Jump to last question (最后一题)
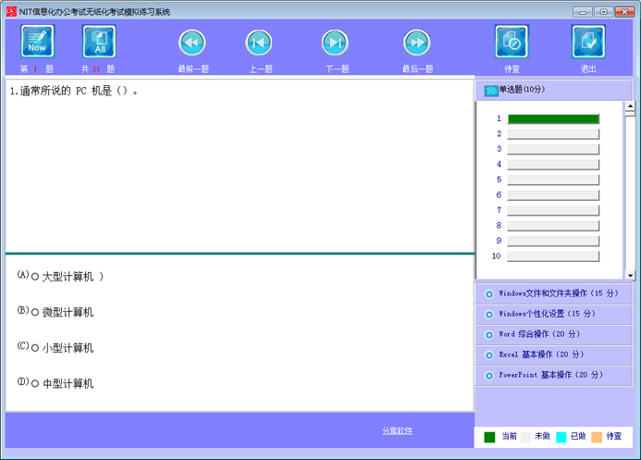Viewport: 641px width, 460px height. [416, 43]
